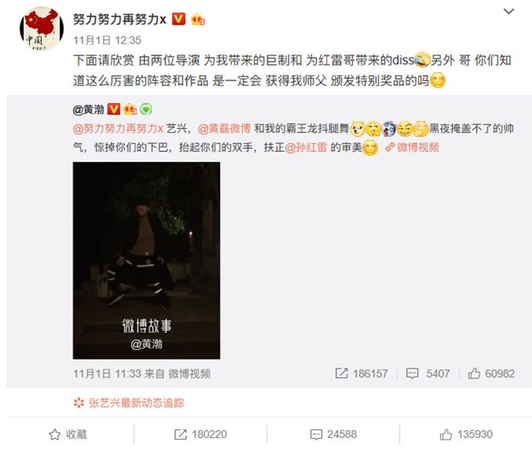The height and width of the screenshot is (449, 532).
Task: Open the post options chevron menu
Action: pyautogui.click(x=508, y=12)
